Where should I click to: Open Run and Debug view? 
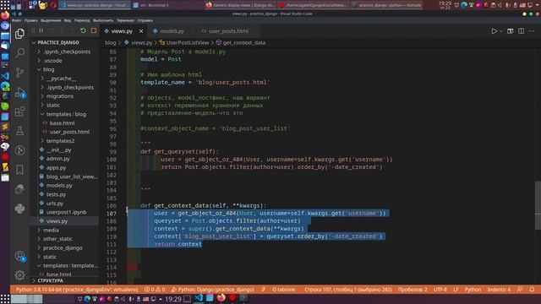point(19,92)
